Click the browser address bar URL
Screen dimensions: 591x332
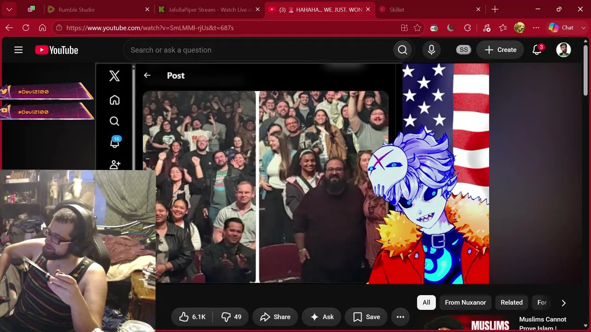tap(150, 28)
